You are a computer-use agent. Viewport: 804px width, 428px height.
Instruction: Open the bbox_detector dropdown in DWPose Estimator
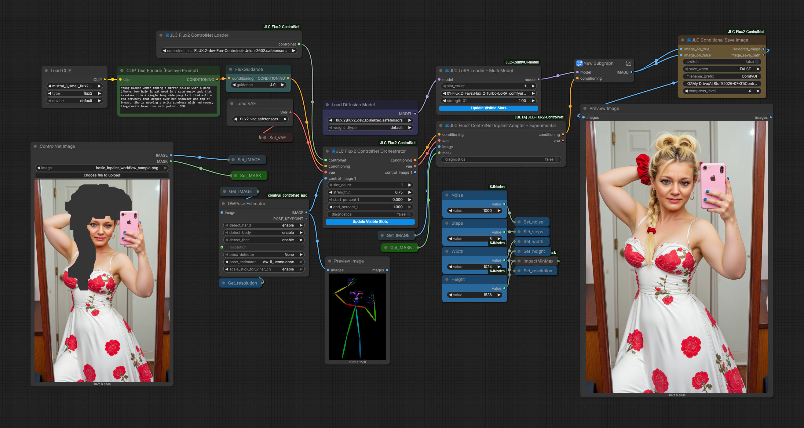point(264,255)
